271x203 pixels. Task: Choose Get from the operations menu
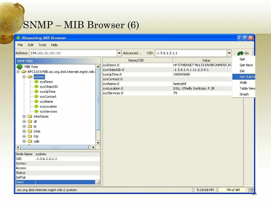243,59
